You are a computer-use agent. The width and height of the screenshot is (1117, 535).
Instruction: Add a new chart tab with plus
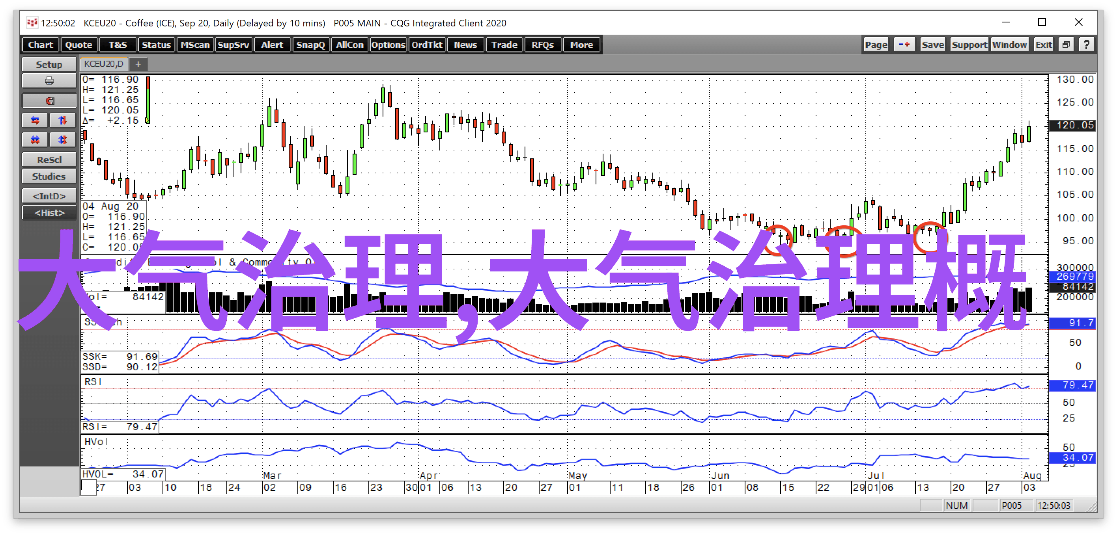pos(138,64)
